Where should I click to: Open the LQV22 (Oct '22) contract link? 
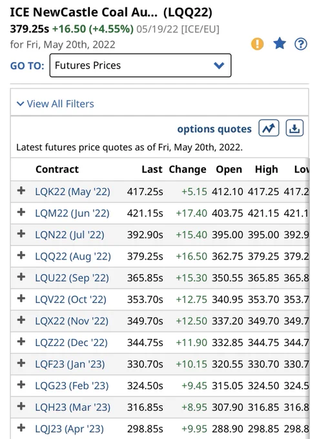(70, 300)
